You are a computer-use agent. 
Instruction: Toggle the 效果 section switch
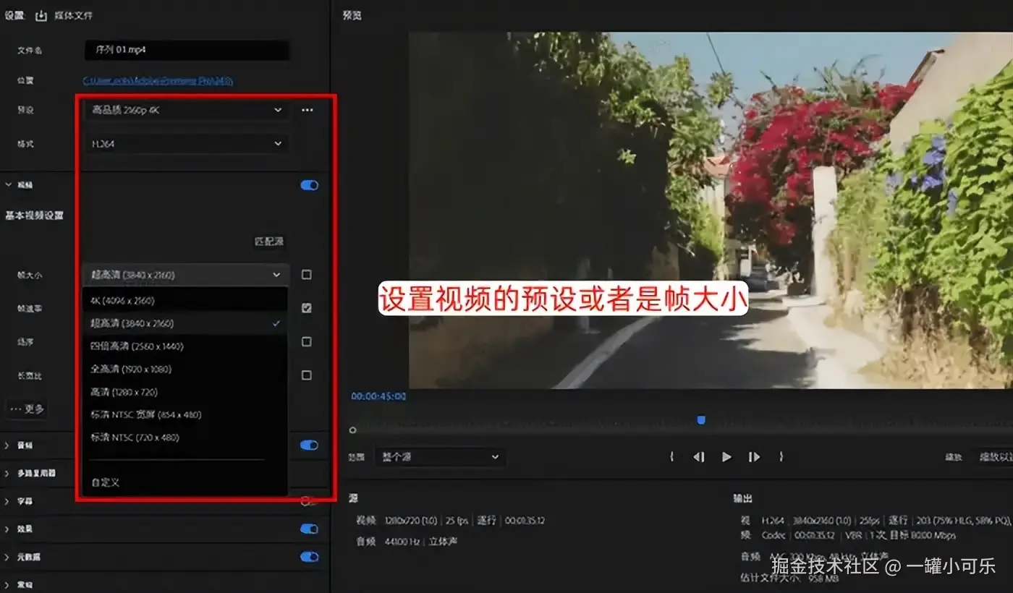309,529
